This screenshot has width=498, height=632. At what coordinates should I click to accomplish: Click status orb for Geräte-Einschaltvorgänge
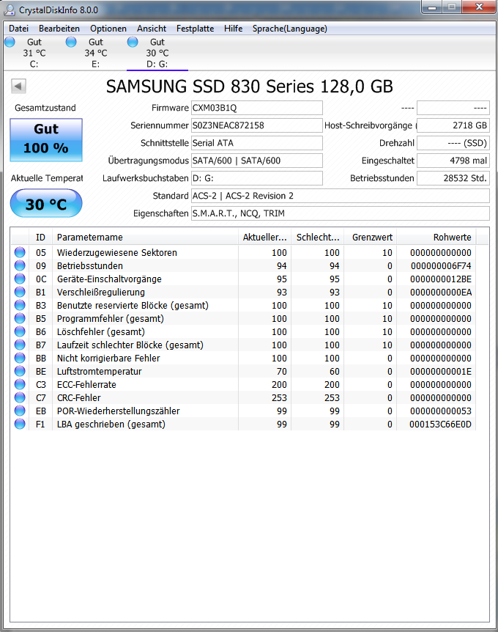click(20, 279)
